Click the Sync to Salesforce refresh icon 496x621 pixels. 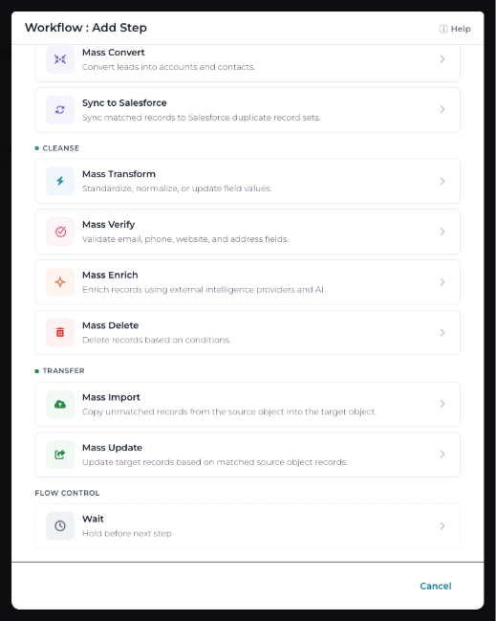tap(60, 110)
